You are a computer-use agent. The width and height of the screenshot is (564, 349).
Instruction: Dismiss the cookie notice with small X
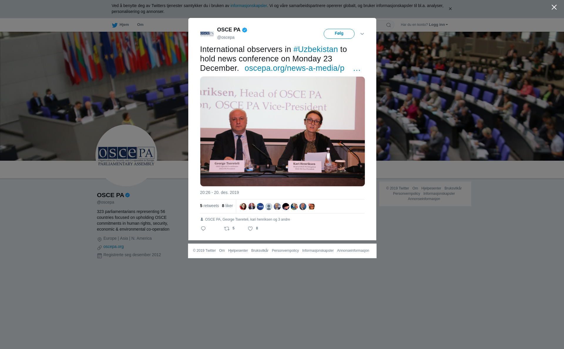point(450,9)
